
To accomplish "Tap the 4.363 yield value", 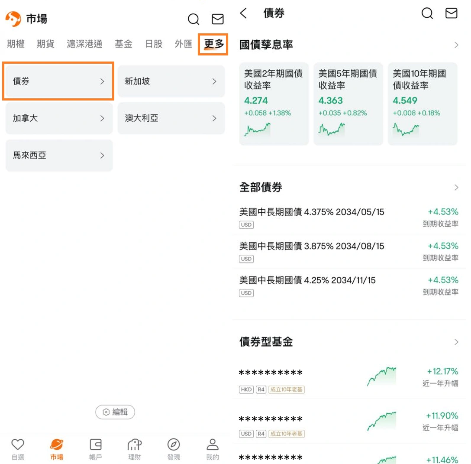I will click(330, 101).
